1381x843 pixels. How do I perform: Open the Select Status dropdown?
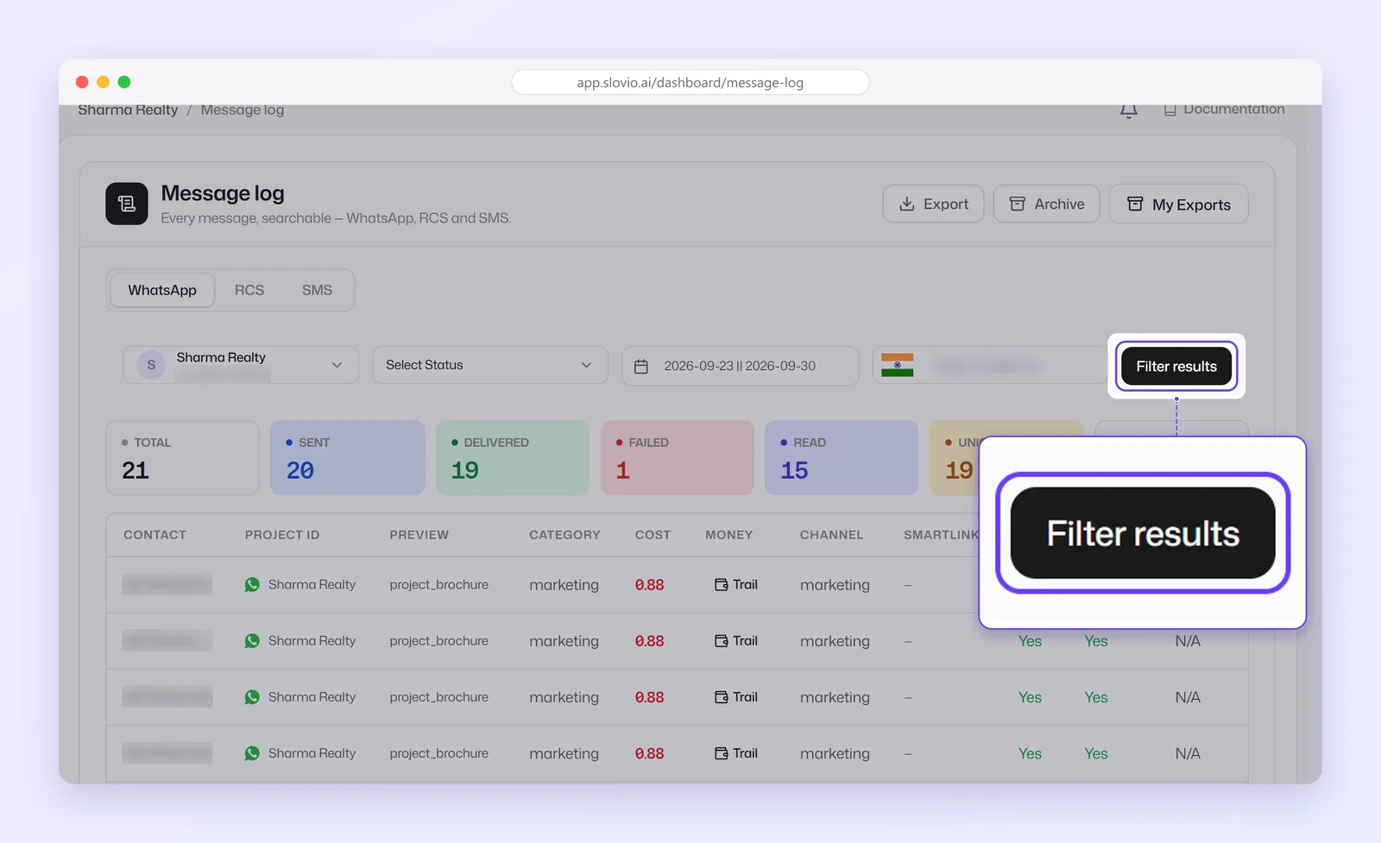pos(490,366)
